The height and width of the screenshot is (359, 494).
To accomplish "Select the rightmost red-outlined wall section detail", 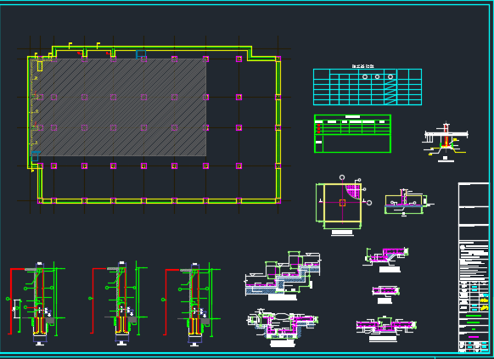I will [192, 304].
